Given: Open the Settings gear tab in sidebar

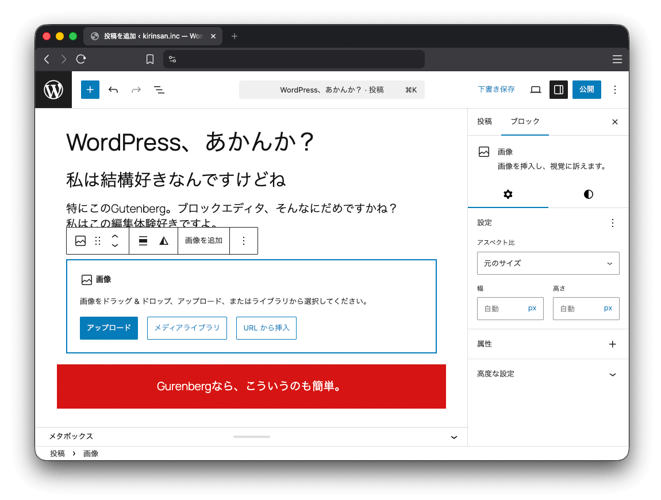Looking at the screenshot, I should (508, 194).
